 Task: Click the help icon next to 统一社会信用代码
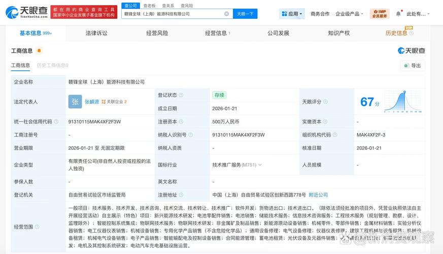coord(56,121)
